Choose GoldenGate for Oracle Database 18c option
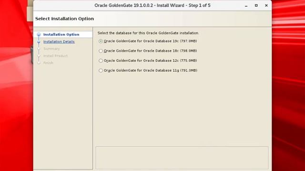The width and height of the screenshot is (305, 171). pos(101,51)
